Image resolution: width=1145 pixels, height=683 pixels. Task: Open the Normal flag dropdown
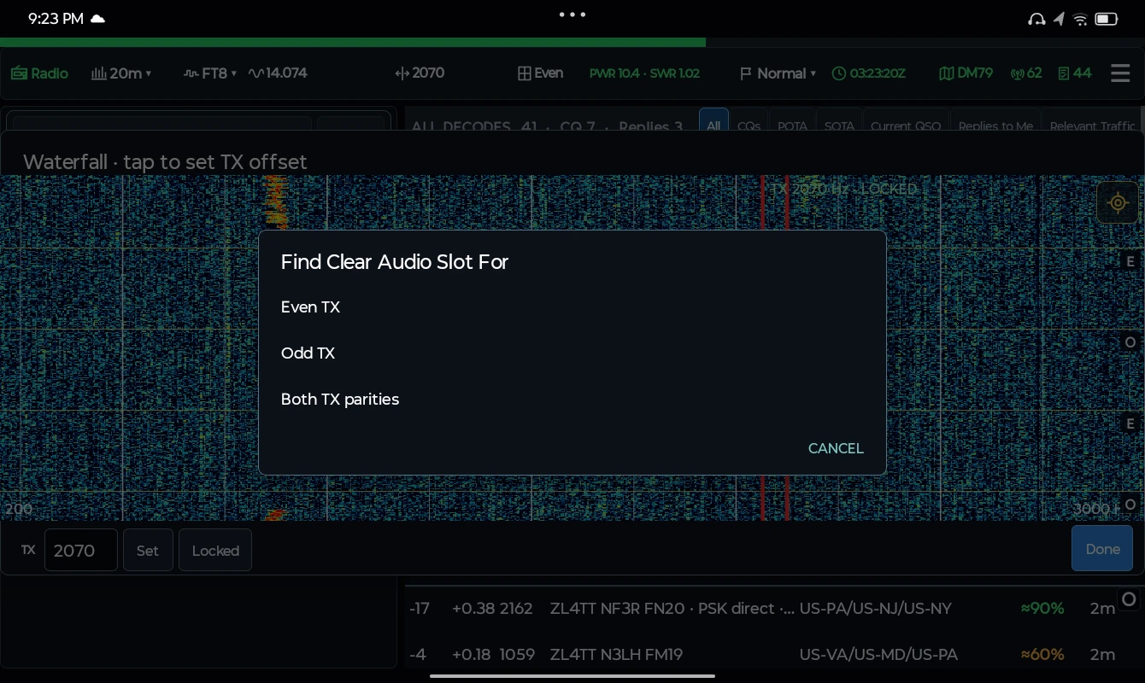click(x=778, y=73)
